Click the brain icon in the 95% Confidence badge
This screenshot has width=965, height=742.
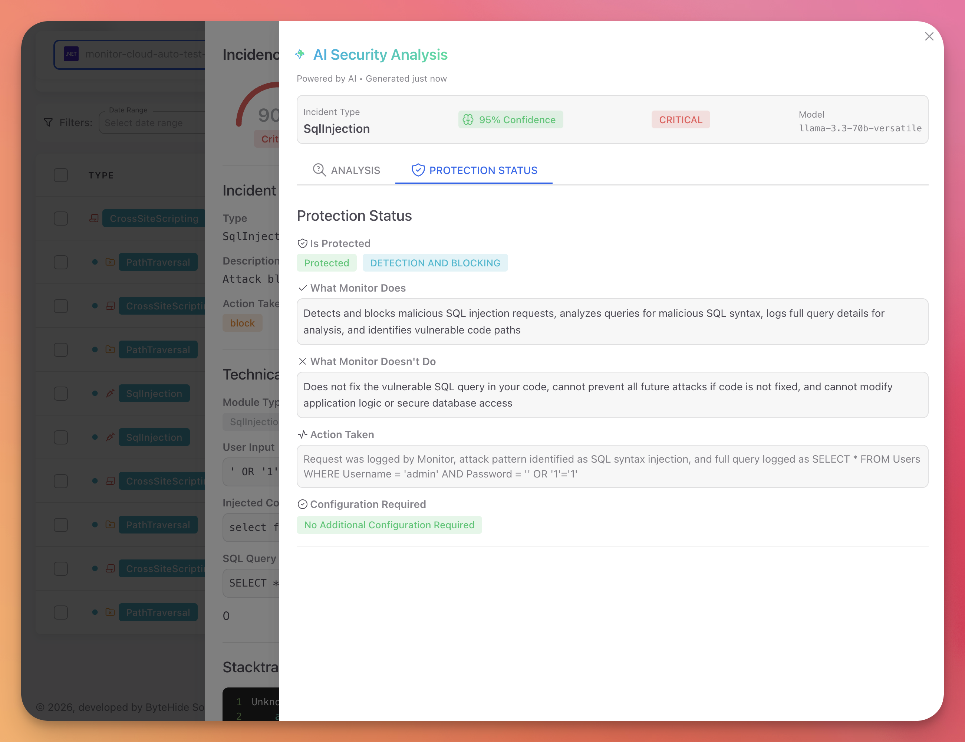click(469, 119)
